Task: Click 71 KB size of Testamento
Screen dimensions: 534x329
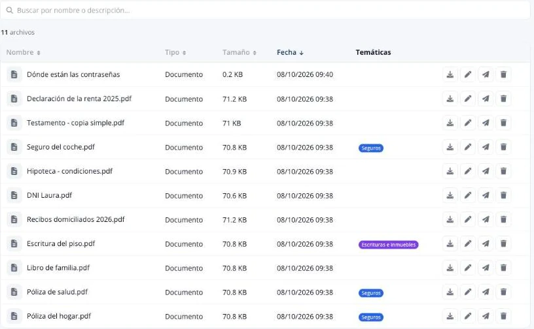Action: pos(232,123)
